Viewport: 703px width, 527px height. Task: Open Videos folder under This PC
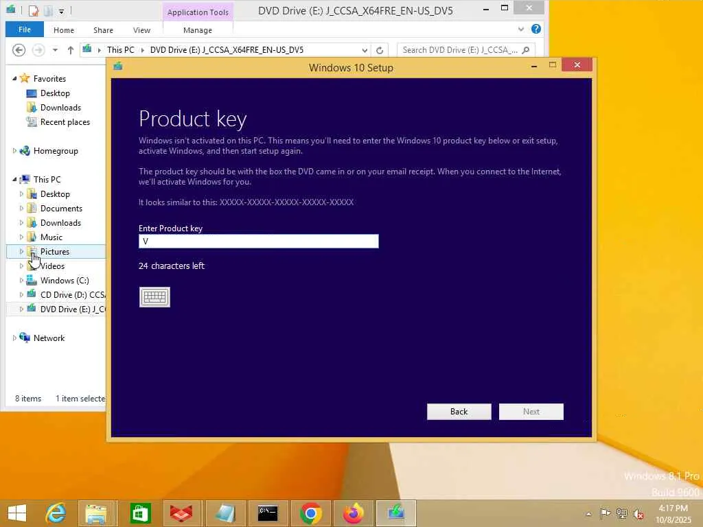[x=52, y=266]
